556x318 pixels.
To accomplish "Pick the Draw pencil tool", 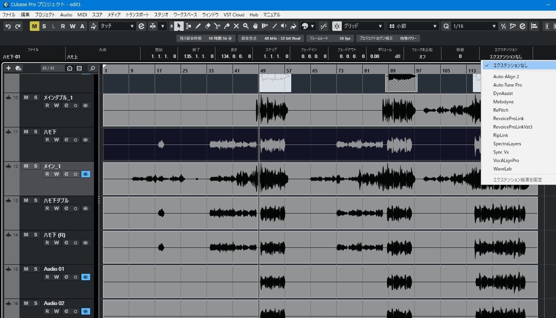I will tap(198, 26).
